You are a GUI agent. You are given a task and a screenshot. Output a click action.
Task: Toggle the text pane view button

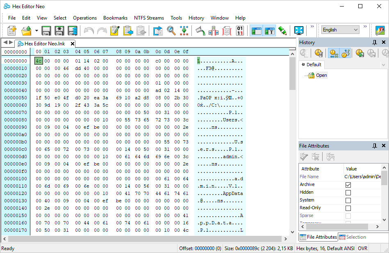pos(269,31)
